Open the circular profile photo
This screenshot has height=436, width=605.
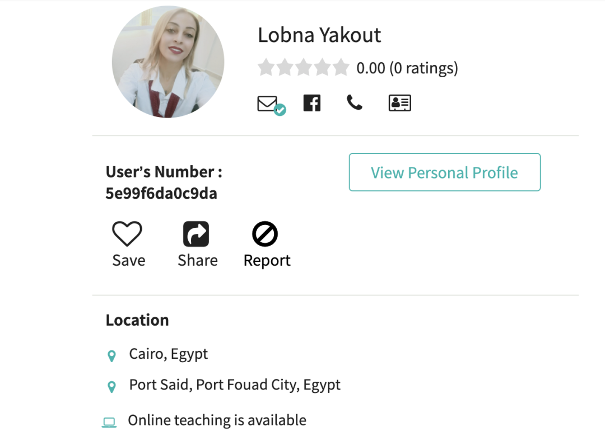[168, 62]
